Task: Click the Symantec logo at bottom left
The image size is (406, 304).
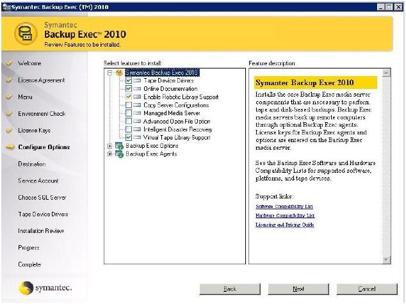Action: coord(45,288)
